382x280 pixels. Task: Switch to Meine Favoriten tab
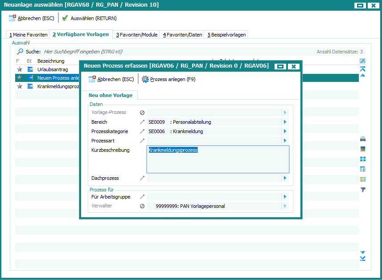click(28, 35)
